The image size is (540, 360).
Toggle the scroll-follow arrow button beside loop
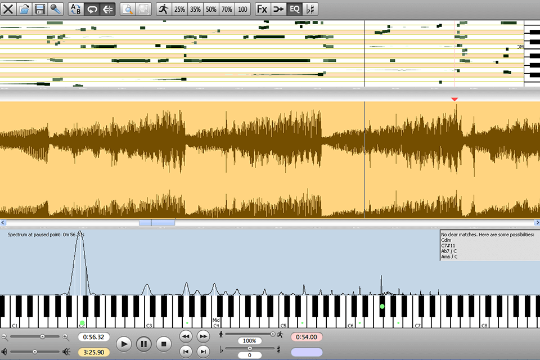[x=108, y=9]
